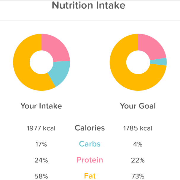Click the 17% carbs intake value
Image resolution: width=180 pixels, height=180 pixels.
(41, 144)
